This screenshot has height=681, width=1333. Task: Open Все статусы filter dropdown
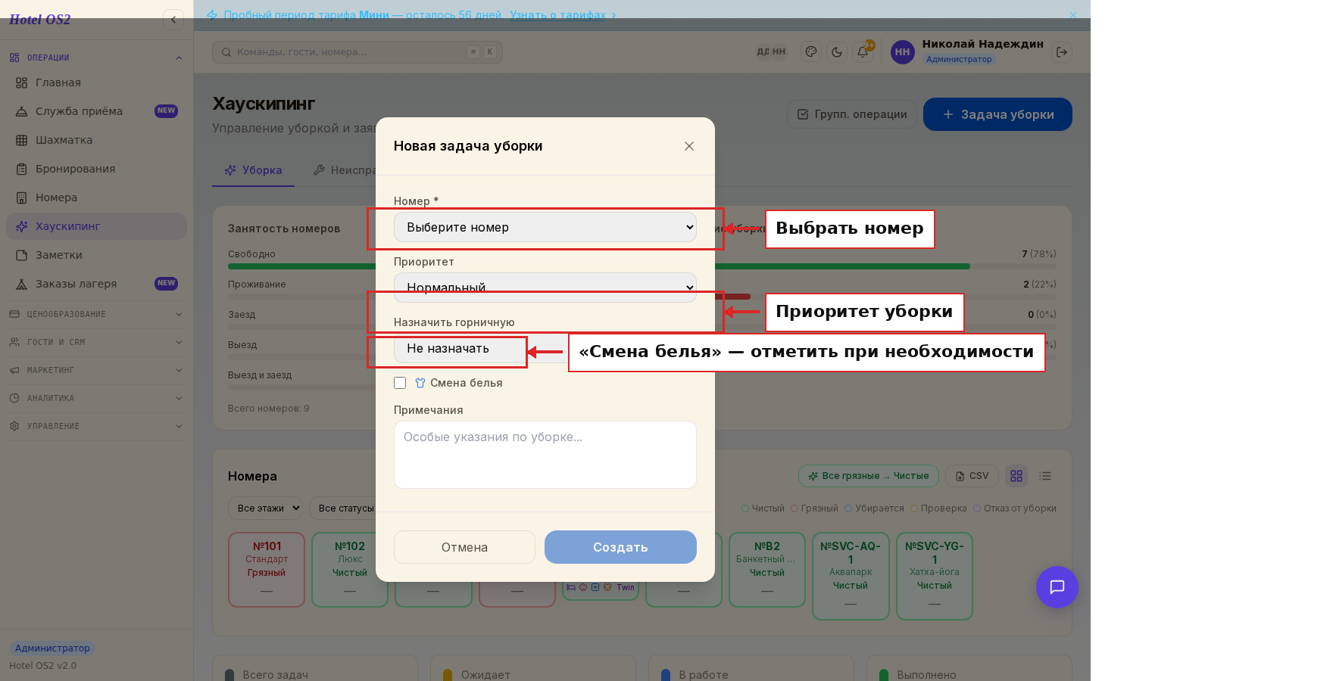tap(343, 508)
